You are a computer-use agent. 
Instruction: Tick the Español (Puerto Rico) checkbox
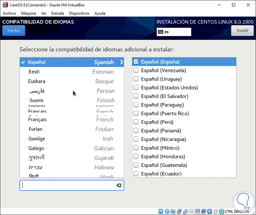point(136,113)
